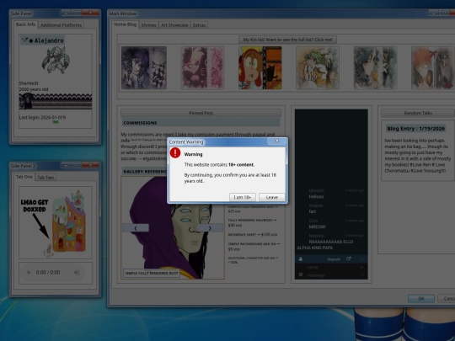Maximize the Side Panel 2 window

pyautogui.click(x=77, y=165)
